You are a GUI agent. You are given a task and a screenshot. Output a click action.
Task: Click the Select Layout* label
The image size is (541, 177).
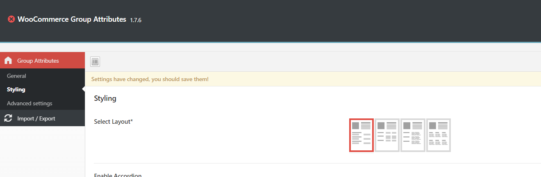point(114,122)
